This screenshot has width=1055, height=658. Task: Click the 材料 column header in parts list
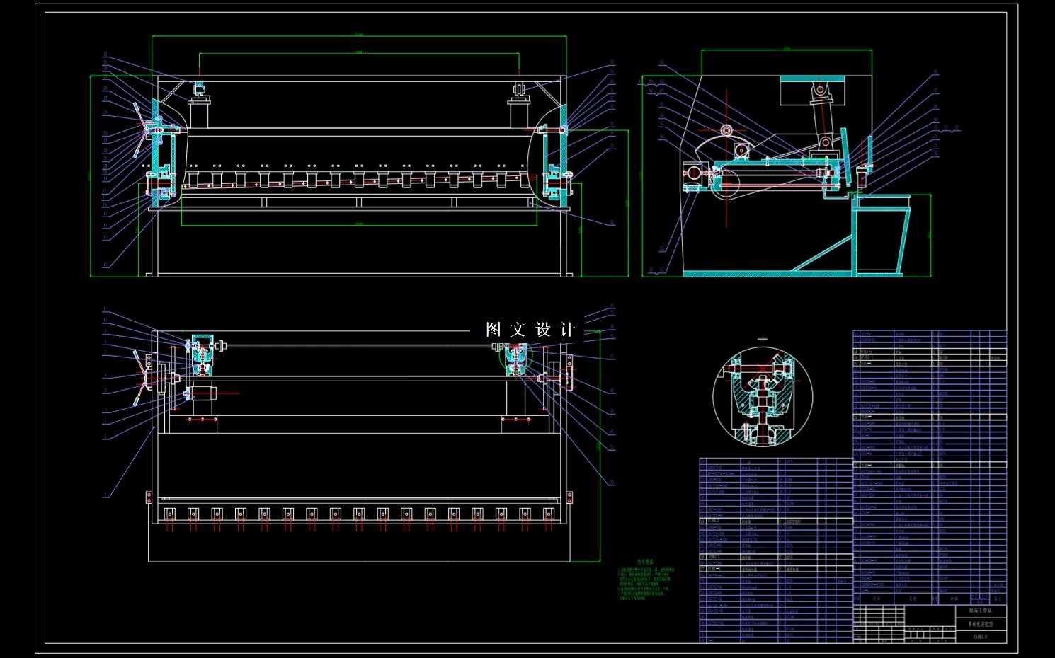(954, 599)
